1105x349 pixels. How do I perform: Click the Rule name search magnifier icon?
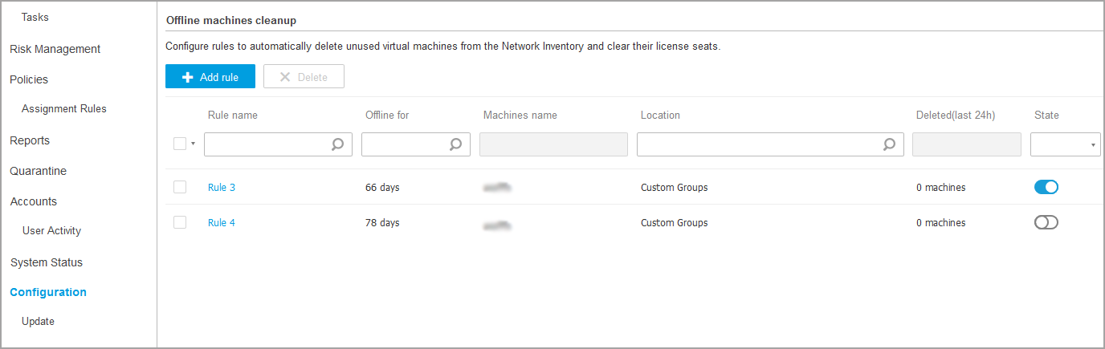point(338,144)
